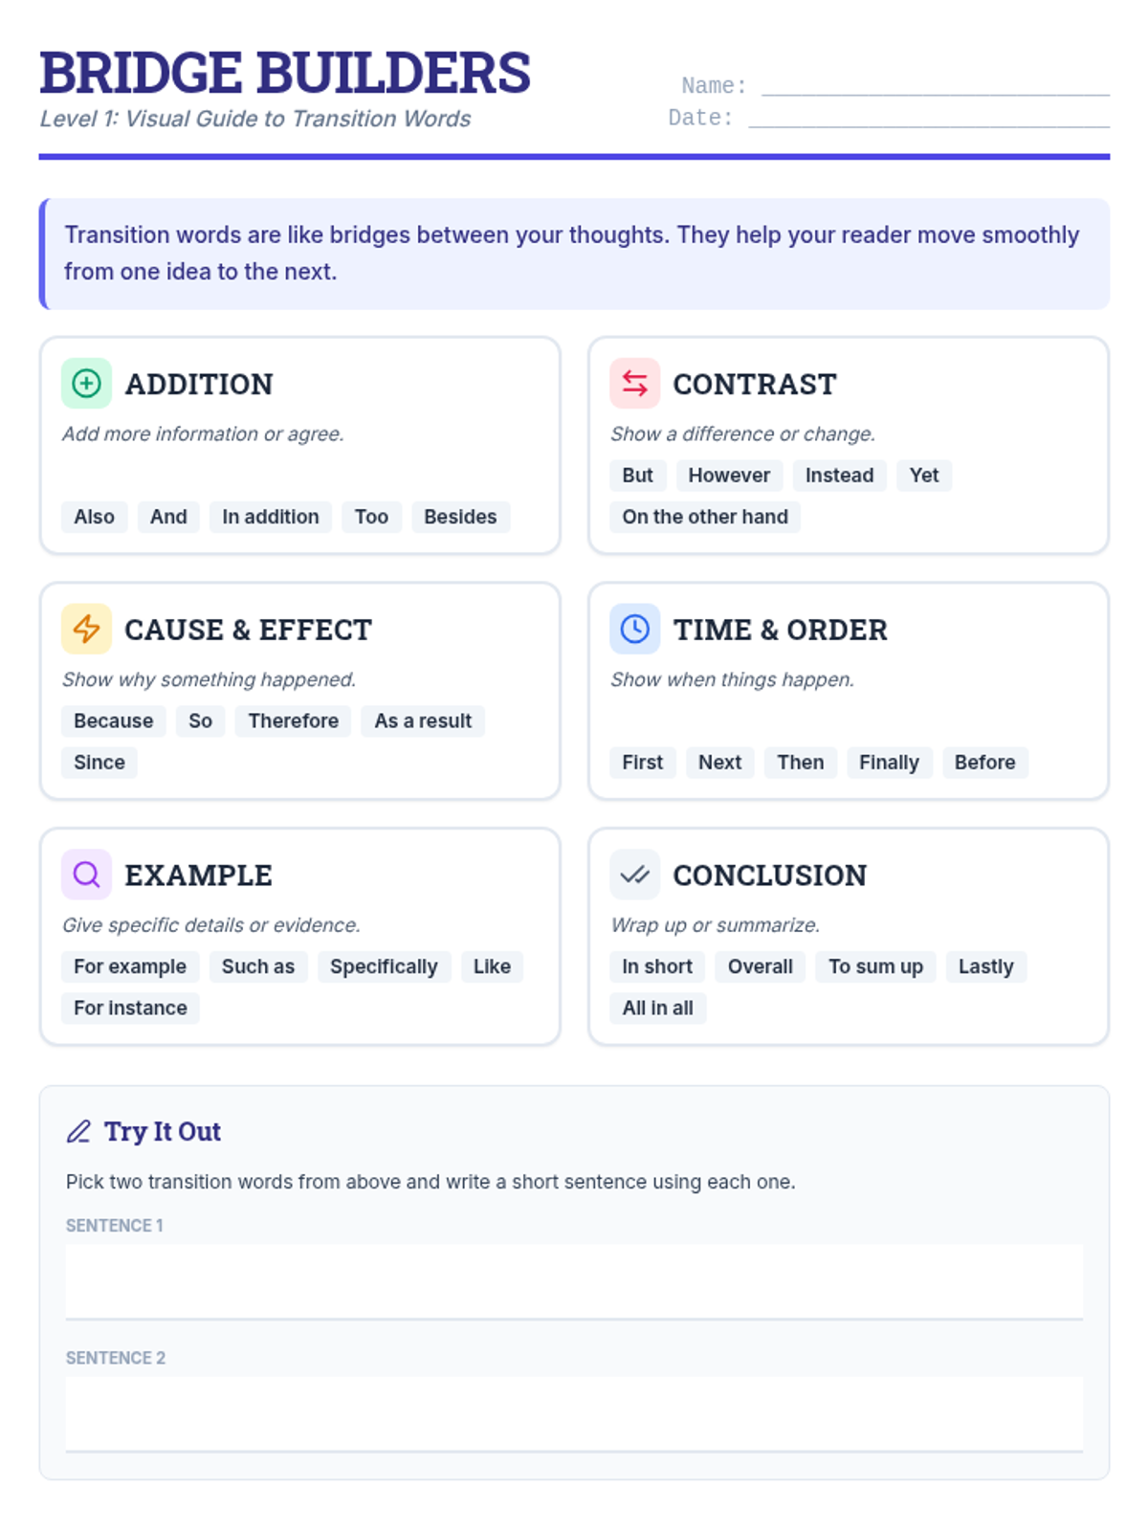Viewport: 1148px width, 1531px height.
Task: Click inside the Sentence 1 writing box
Action: 574,1281
